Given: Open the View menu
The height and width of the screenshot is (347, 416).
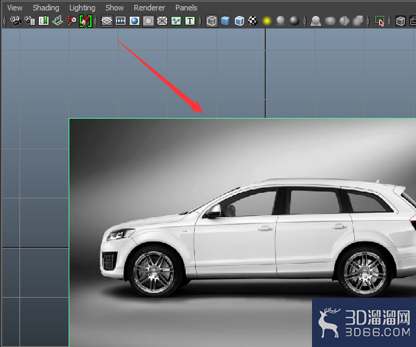Looking at the screenshot, I should coord(15,8).
